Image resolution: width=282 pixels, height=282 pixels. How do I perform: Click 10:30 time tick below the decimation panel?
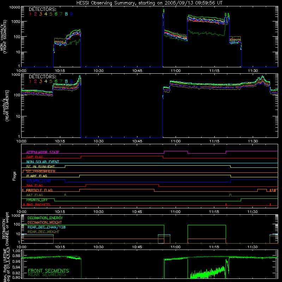pos(98,247)
